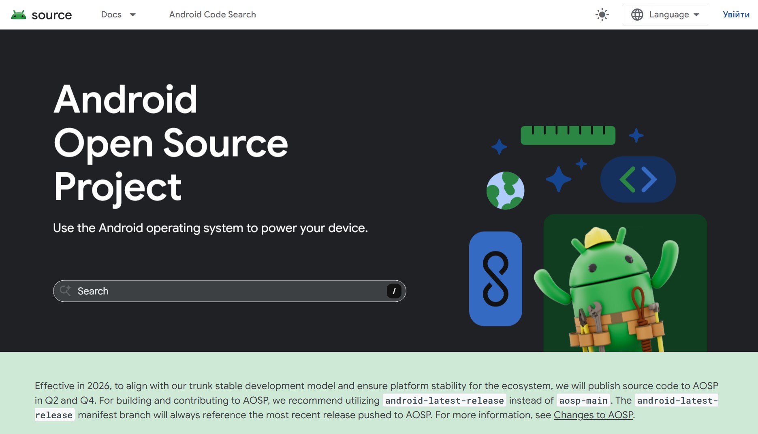758x434 pixels.
Task: Click the Language dropdown caret arrow
Action: tap(696, 15)
